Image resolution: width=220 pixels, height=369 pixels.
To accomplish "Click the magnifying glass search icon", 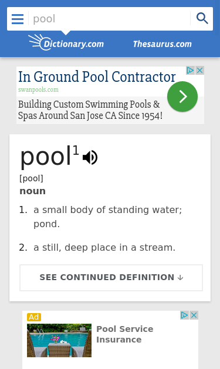I will (x=202, y=19).
